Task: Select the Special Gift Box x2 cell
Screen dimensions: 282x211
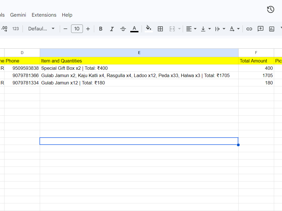Action: (x=139, y=68)
